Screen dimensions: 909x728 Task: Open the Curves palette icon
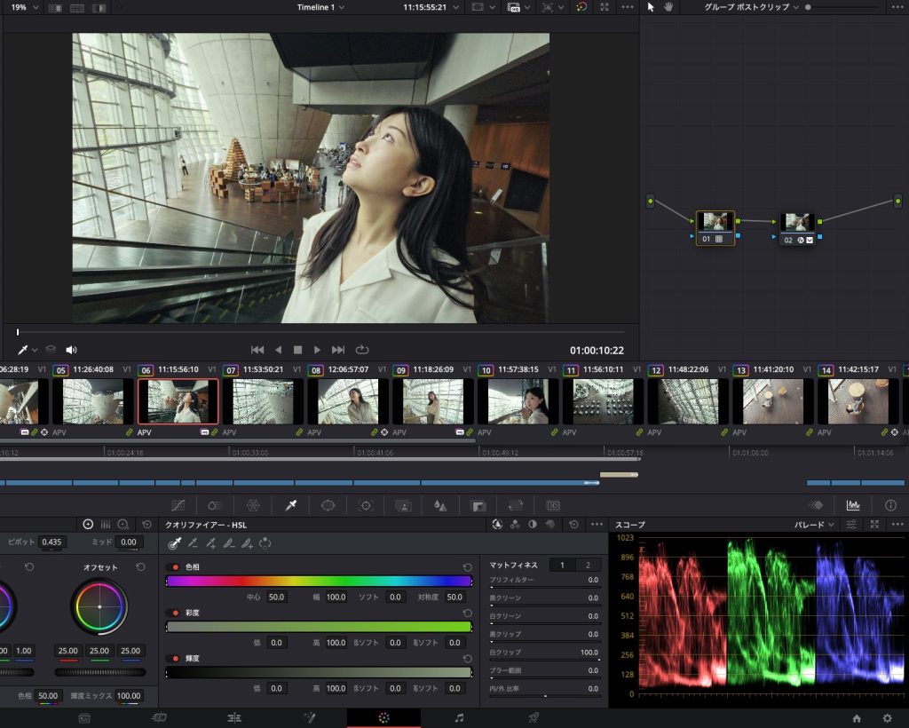coord(178,505)
